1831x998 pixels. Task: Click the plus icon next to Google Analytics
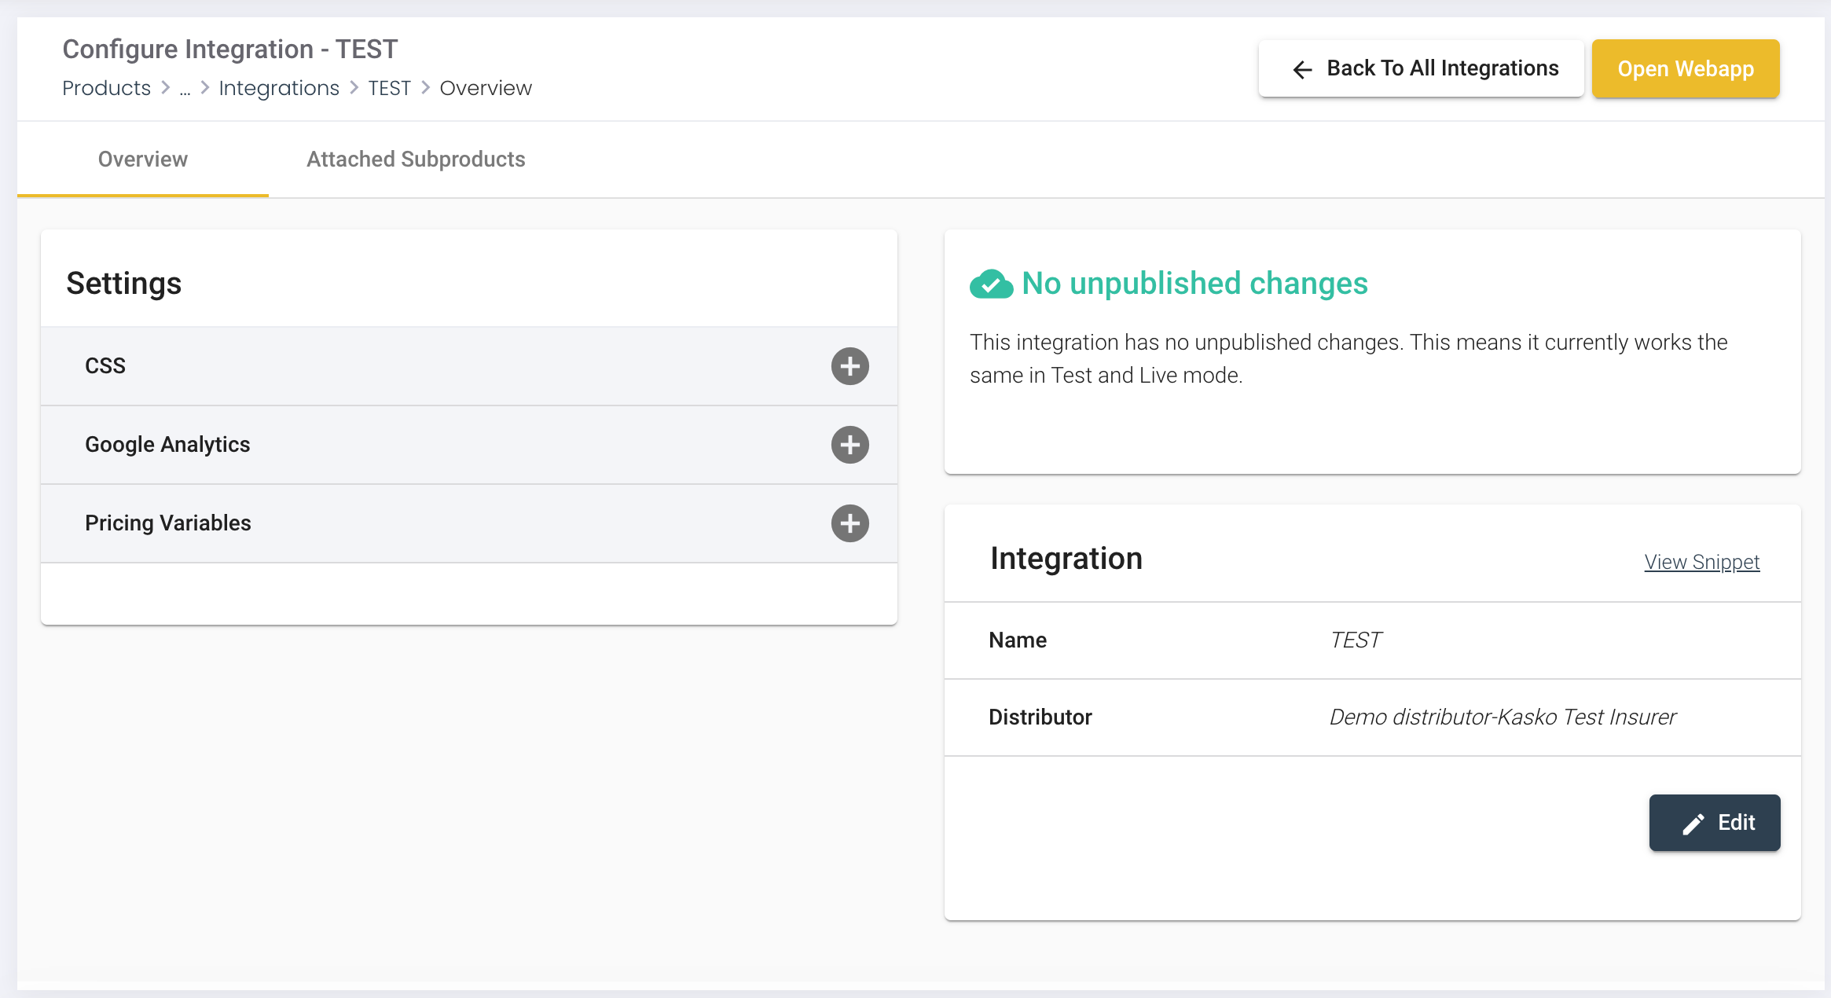849,445
